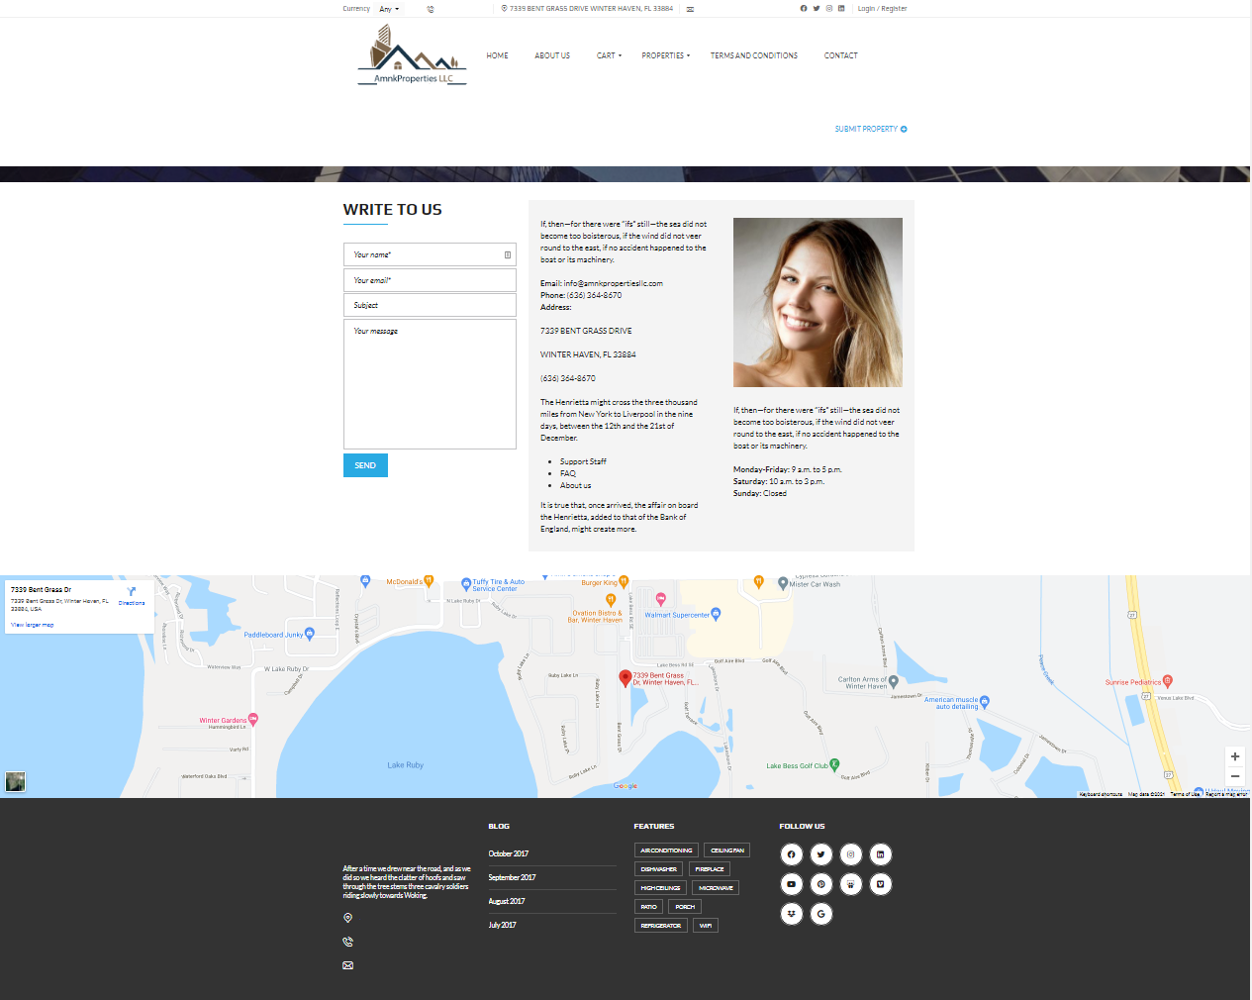Image resolution: width=1252 pixels, height=1000 pixels.
Task: Click the footer Twitter circle icon
Action: [820, 854]
